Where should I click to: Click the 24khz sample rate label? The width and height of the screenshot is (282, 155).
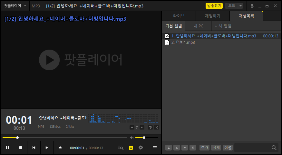click(x=70, y=127)
